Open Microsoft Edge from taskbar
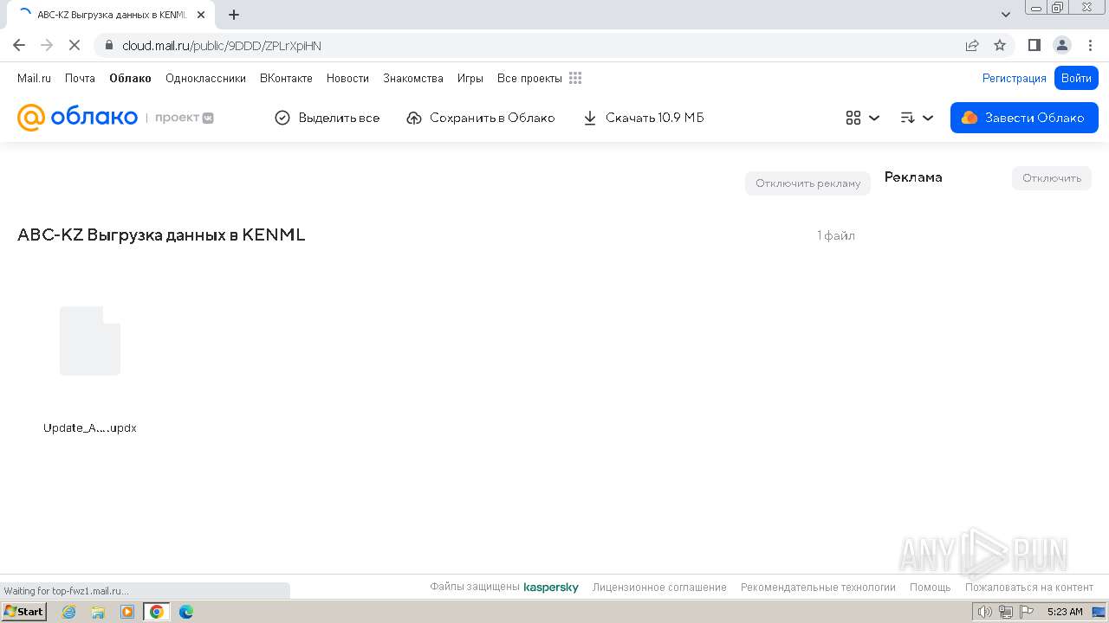The height and width of the screenshot is (623, 1109). pyautogui.click(x=186, y=612)
